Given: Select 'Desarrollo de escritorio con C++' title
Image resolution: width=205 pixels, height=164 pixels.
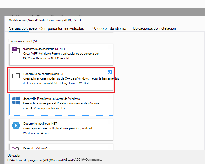Looking at the screenshot, I should click(x=44, y=74).
